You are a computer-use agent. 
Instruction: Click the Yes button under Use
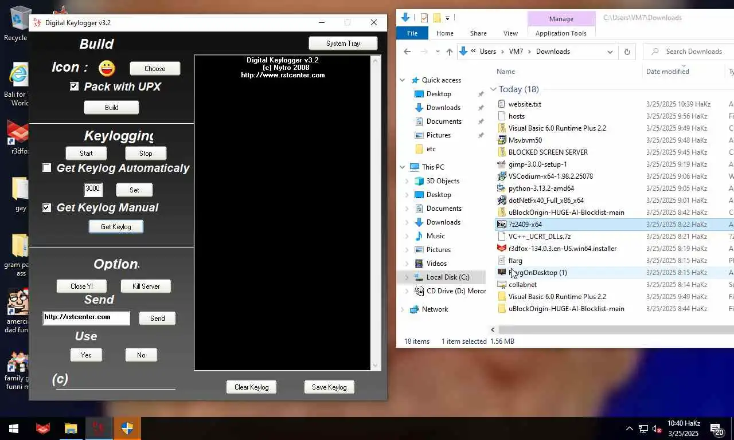86,355
